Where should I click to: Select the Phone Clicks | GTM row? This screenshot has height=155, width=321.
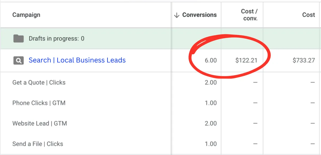click(39, 103)
